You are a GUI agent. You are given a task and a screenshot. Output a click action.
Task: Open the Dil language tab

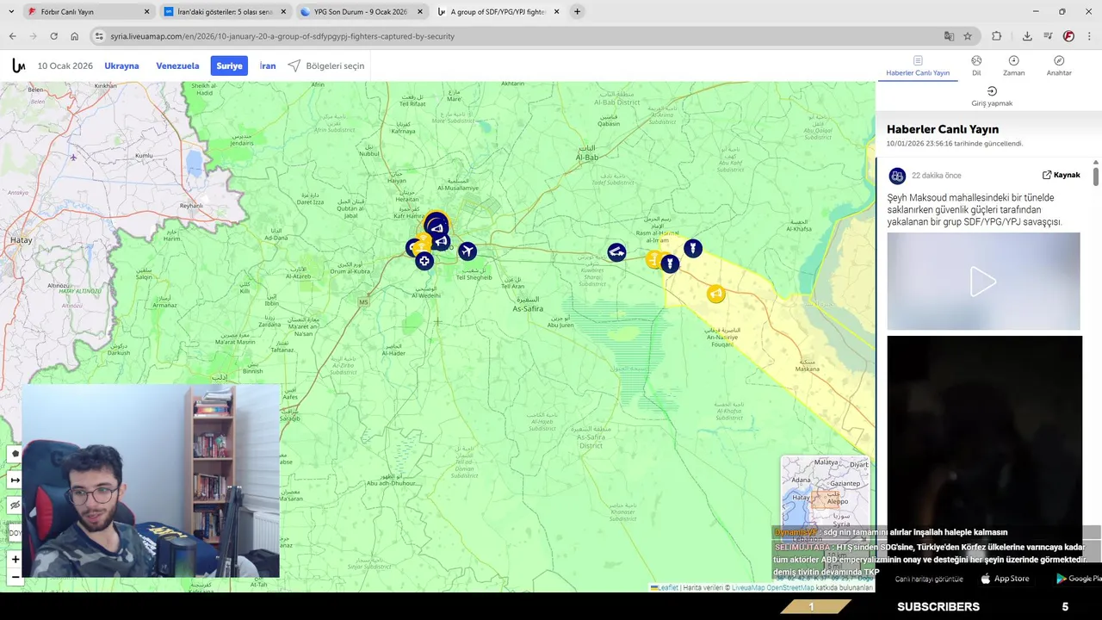(x=976, y=66)
